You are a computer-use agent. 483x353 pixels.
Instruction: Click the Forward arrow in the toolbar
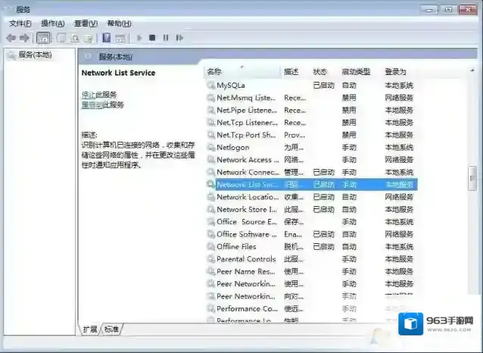click(x=24, y=37)
